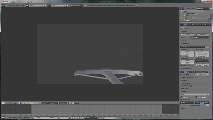Jump to the timeline start frame
The image size is (213, 120).
coord(72,118)
